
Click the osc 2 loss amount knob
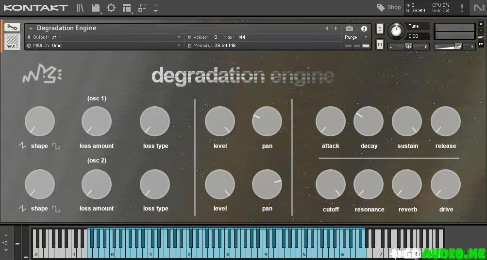point(97,184)
